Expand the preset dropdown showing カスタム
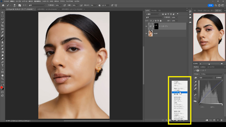 point(212,74)
